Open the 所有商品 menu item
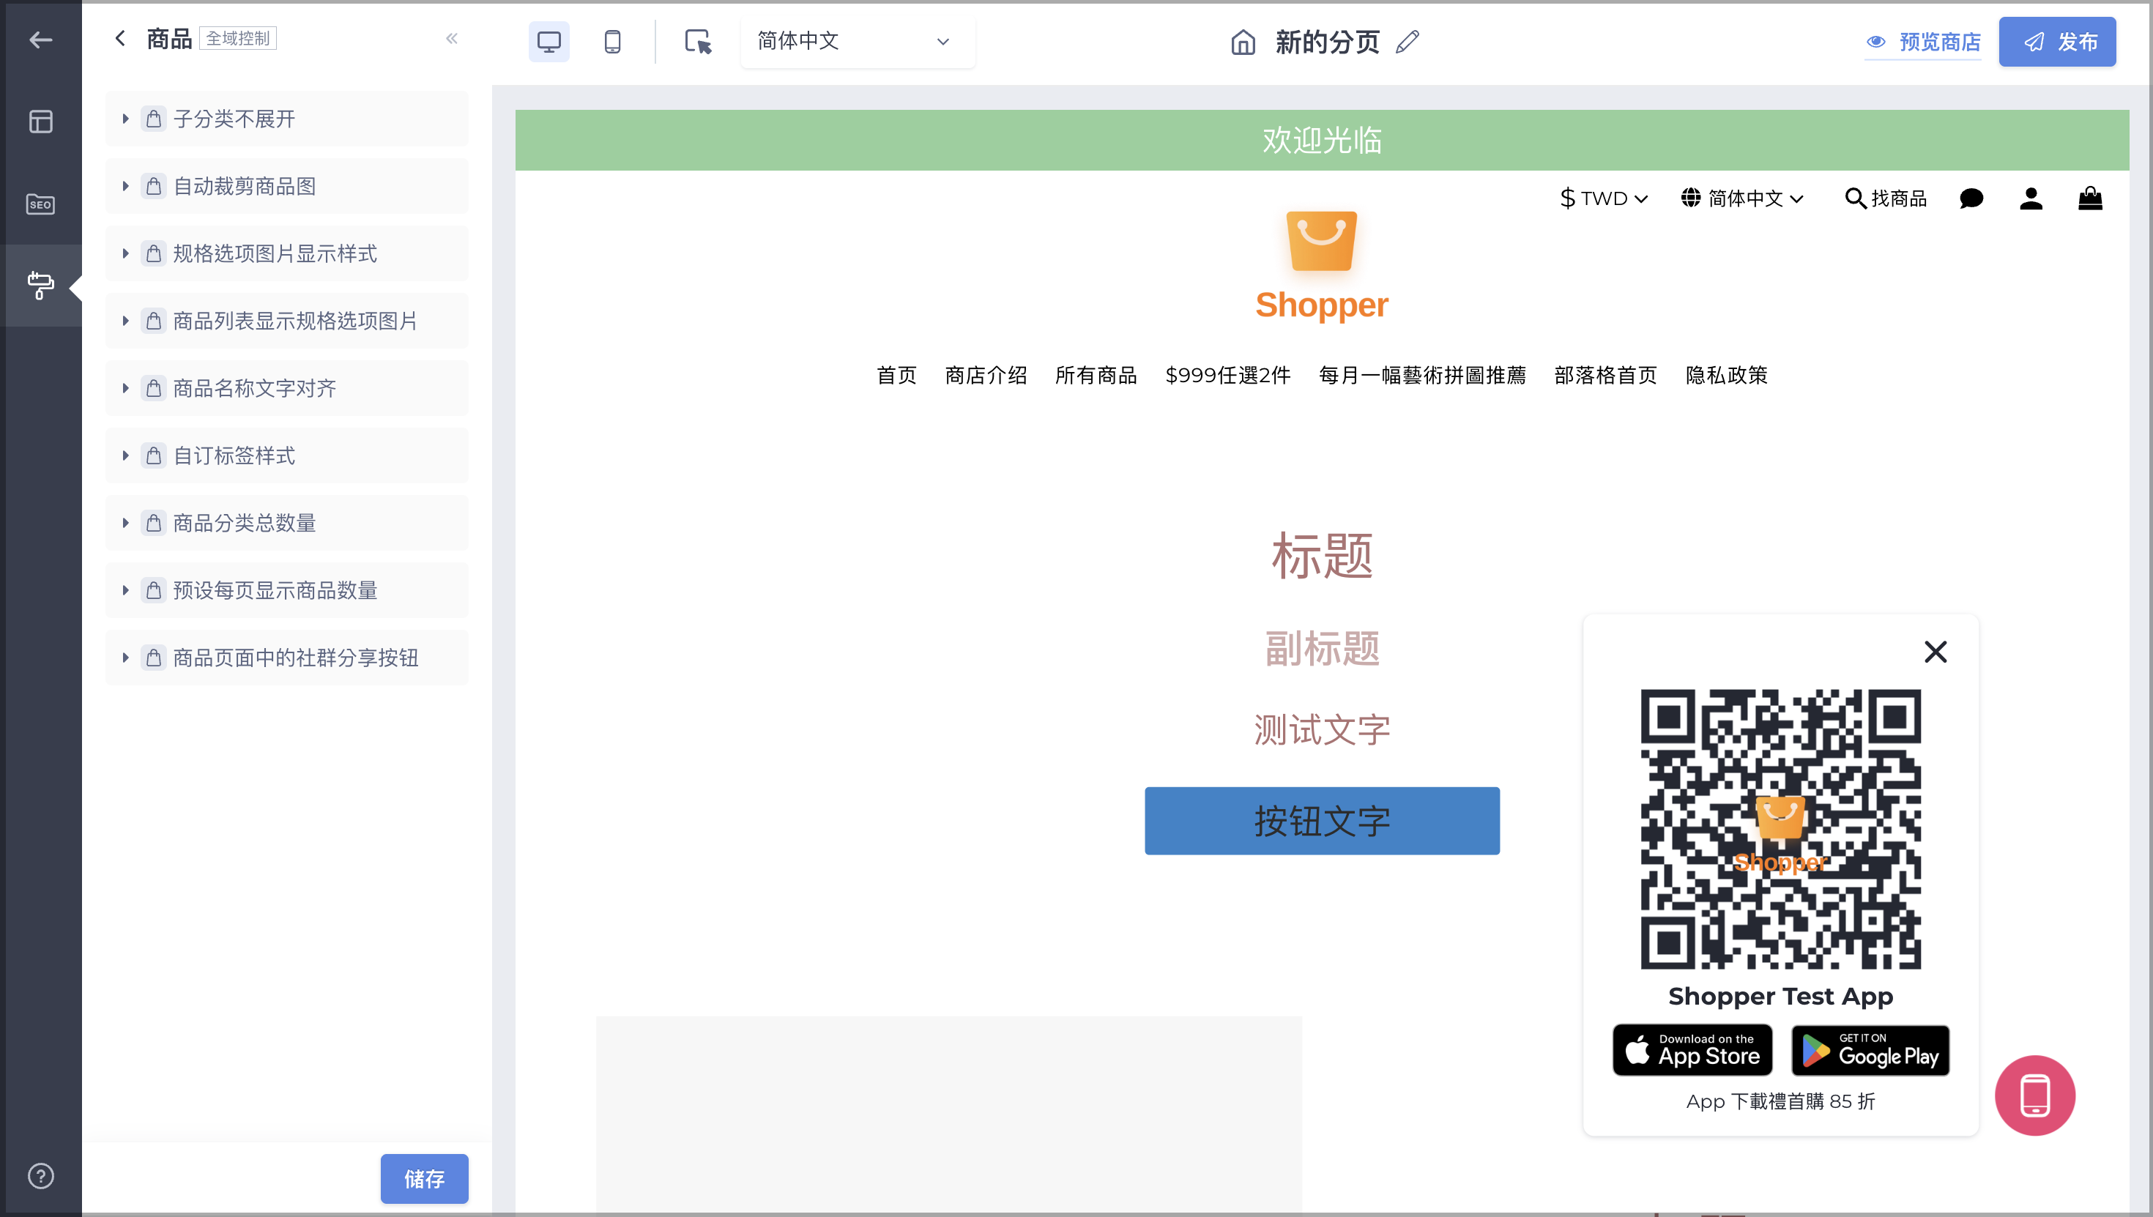The height and width of the screenshot is (1217, 2153). pyautogui.click(x=1096, y=376)
